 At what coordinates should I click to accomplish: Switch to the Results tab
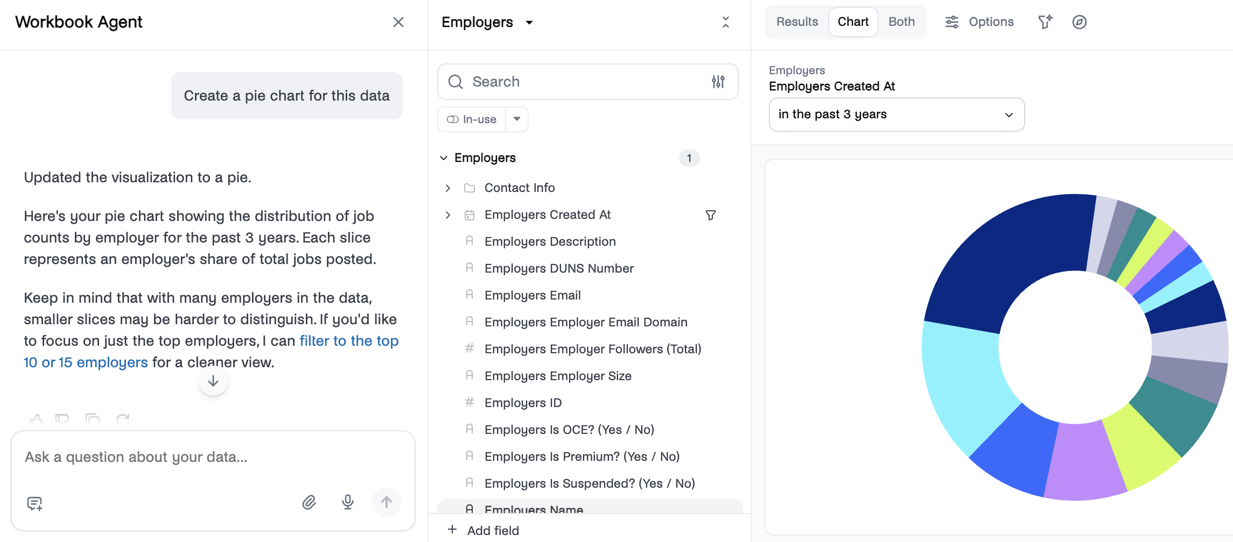pyautogui.click(x=797, y=22)
